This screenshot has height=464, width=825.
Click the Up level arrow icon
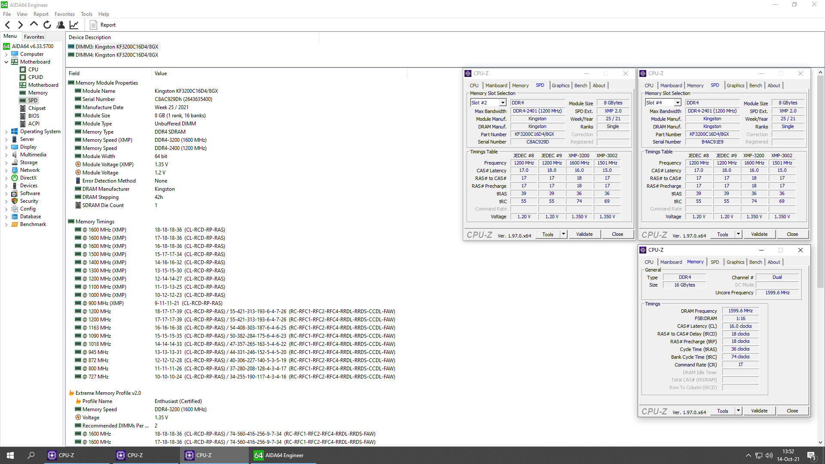tap(34, 24)
